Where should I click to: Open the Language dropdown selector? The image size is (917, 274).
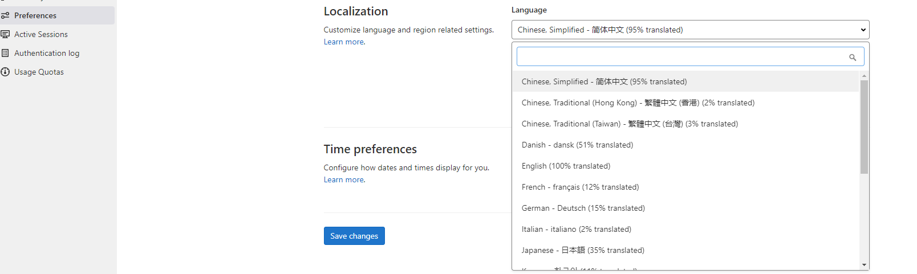tap(690, 30)
